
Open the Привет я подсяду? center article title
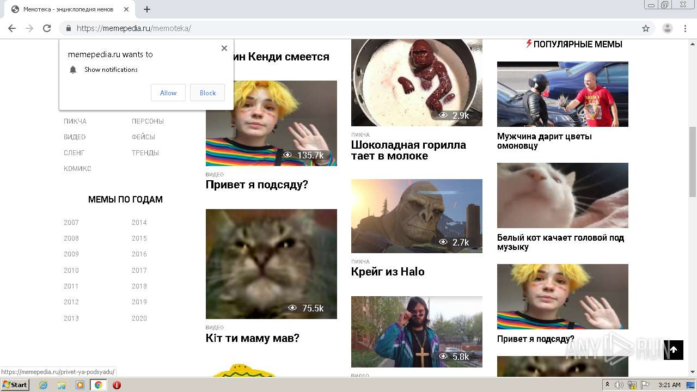click(x=257, y=185)
